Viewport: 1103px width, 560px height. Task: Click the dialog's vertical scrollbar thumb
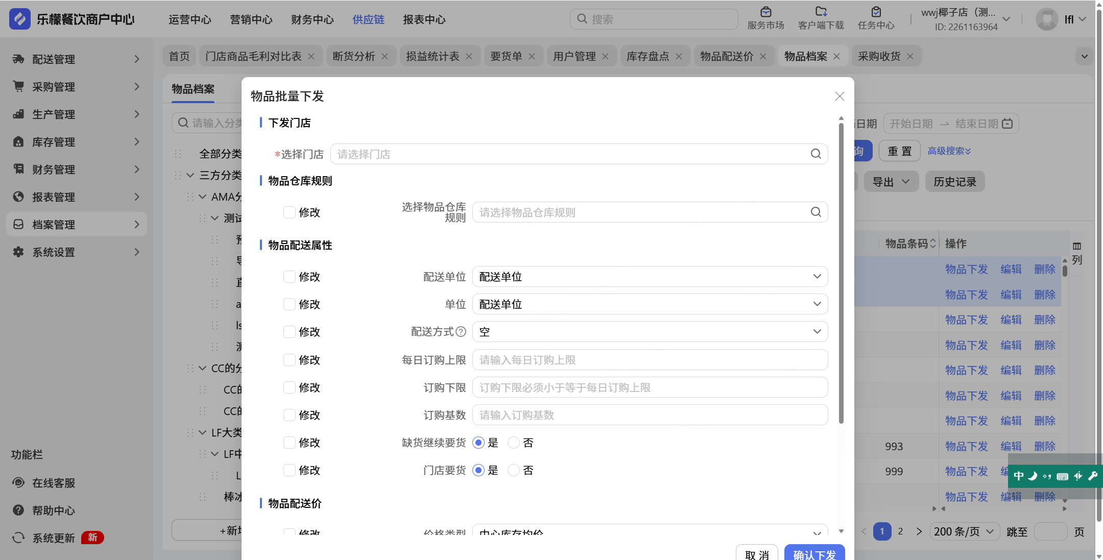(841, 271)
